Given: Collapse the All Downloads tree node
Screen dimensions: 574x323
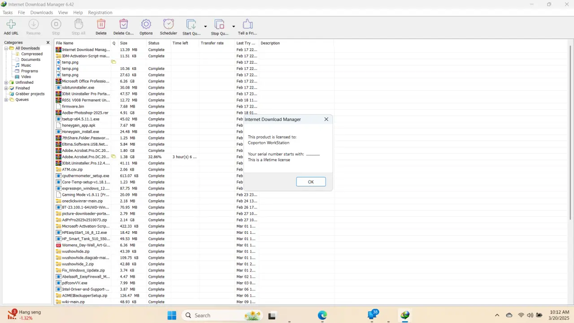Looking at the screenshot, I should pos(6,48).
